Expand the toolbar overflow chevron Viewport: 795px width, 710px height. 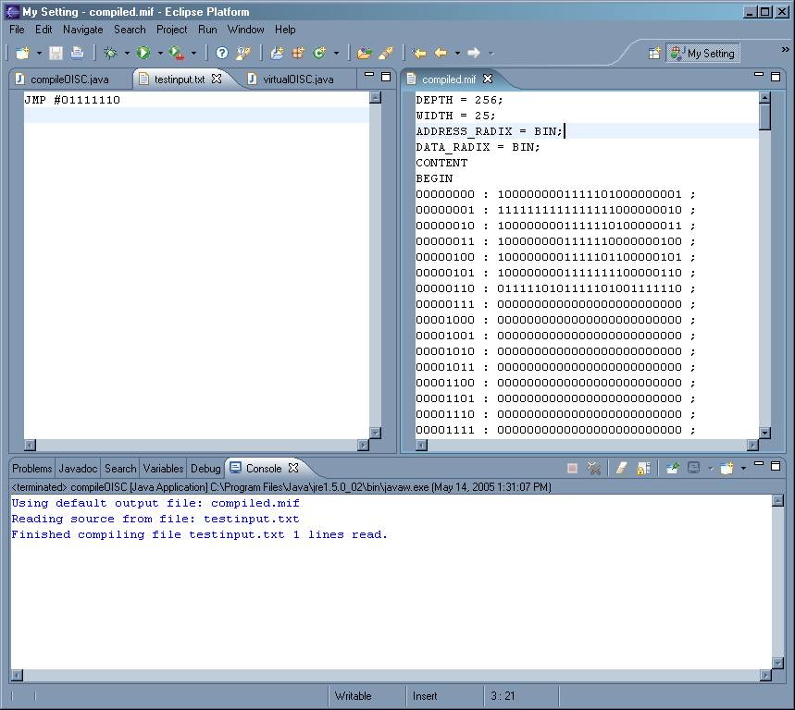[786, 49]
